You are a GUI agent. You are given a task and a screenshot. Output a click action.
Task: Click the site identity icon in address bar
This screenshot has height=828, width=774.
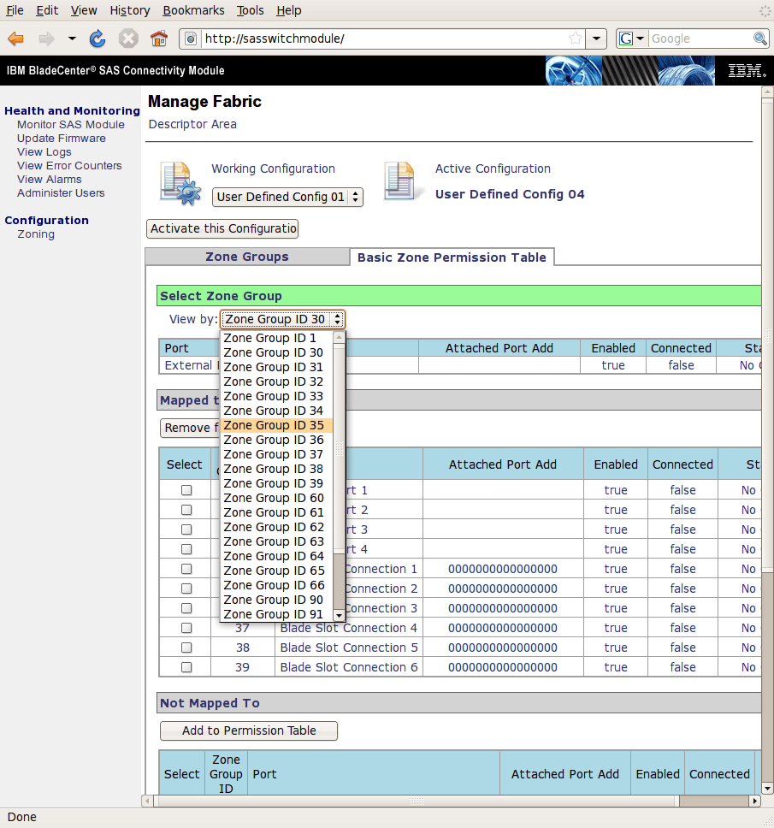click(191, 38)
